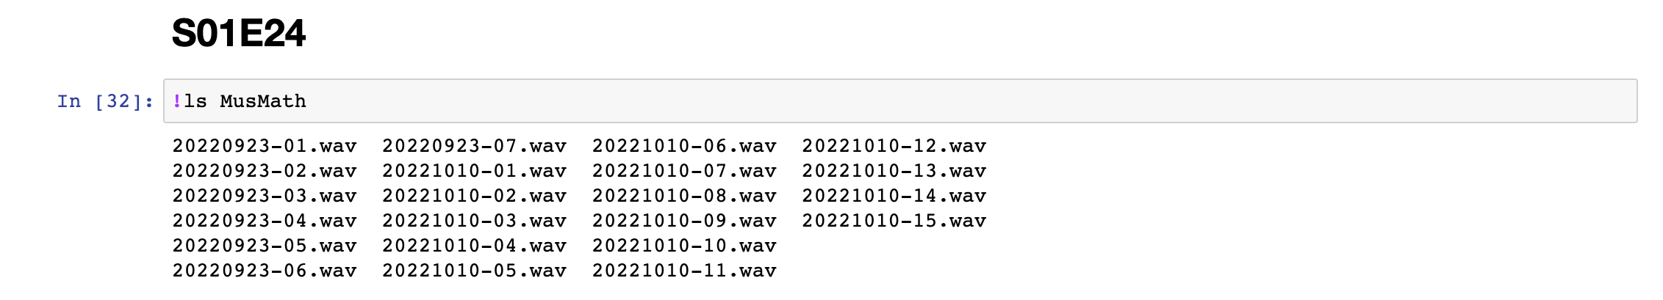The height and width of the screenshot is (300, 1663).
Task: Click filename 20221010-08.wav in output
Action: [685, 196]
